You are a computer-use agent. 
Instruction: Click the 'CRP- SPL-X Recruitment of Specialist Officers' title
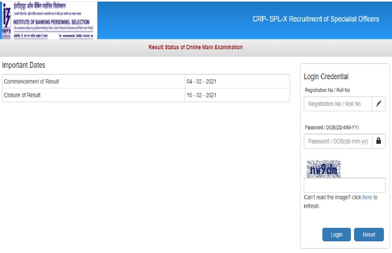click(x=316, y=19)
